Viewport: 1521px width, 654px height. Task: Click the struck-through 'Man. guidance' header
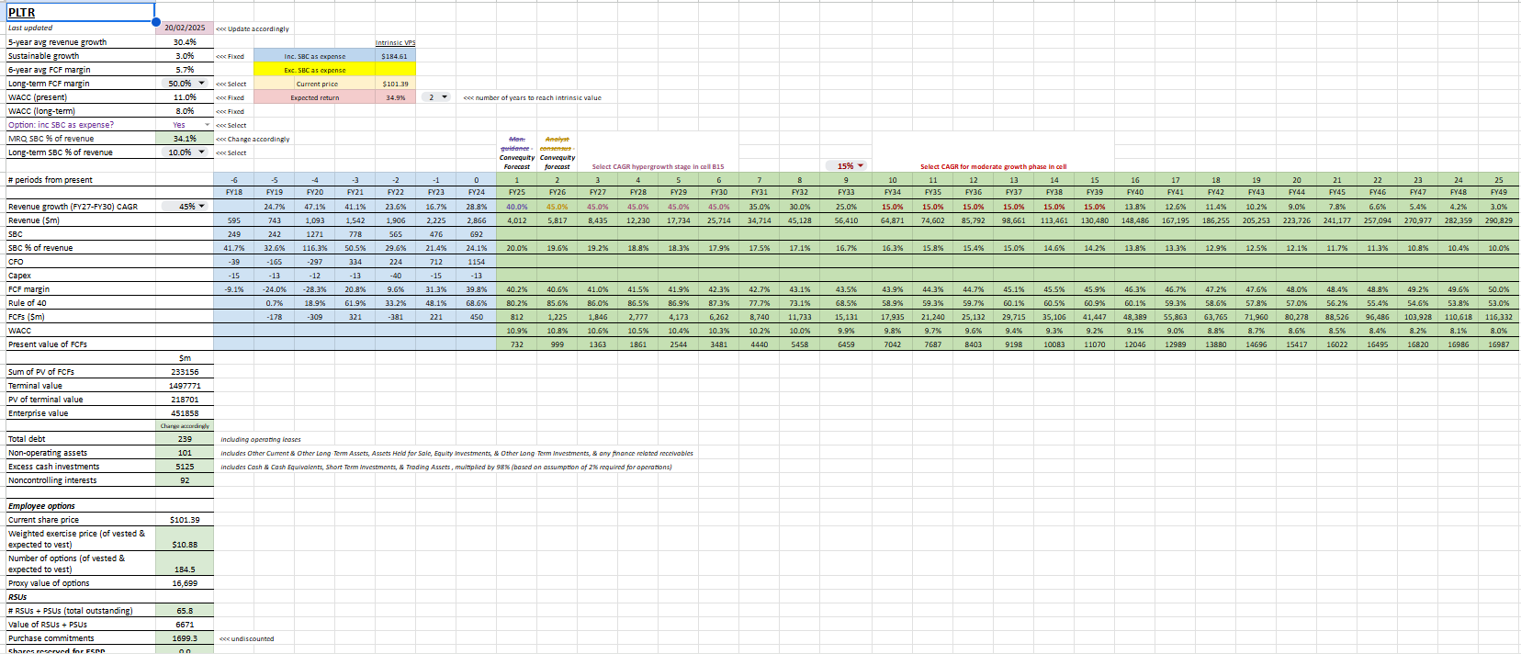516,143
